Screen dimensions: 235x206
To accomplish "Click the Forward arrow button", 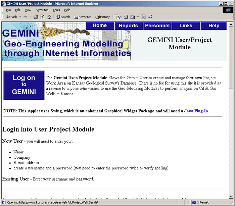I will [x=25, y=17].
